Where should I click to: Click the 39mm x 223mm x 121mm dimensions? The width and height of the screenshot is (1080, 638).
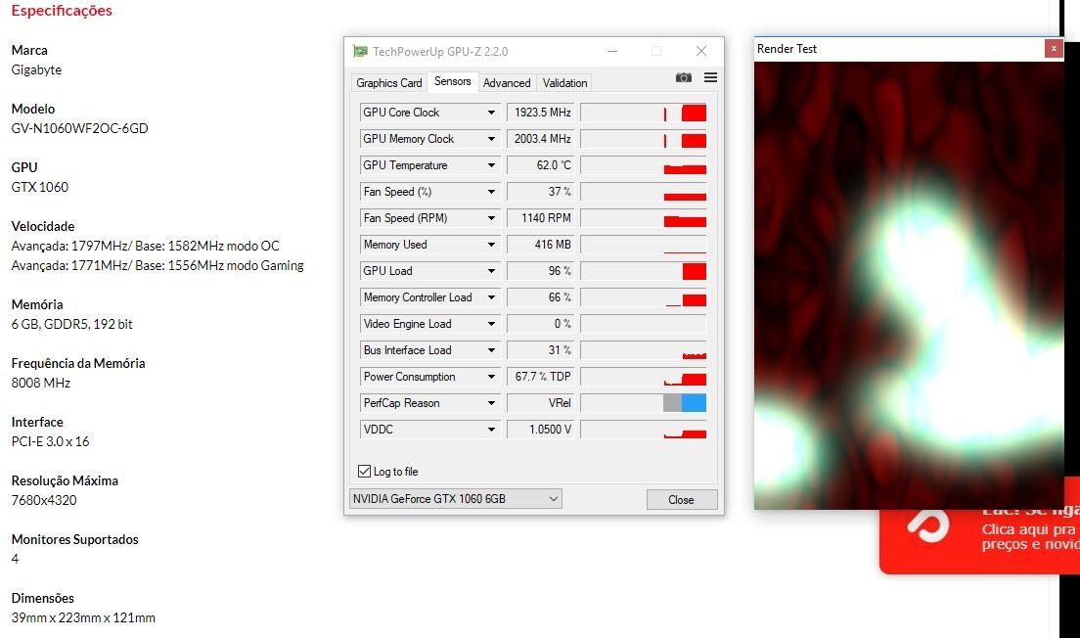point(83,617)
